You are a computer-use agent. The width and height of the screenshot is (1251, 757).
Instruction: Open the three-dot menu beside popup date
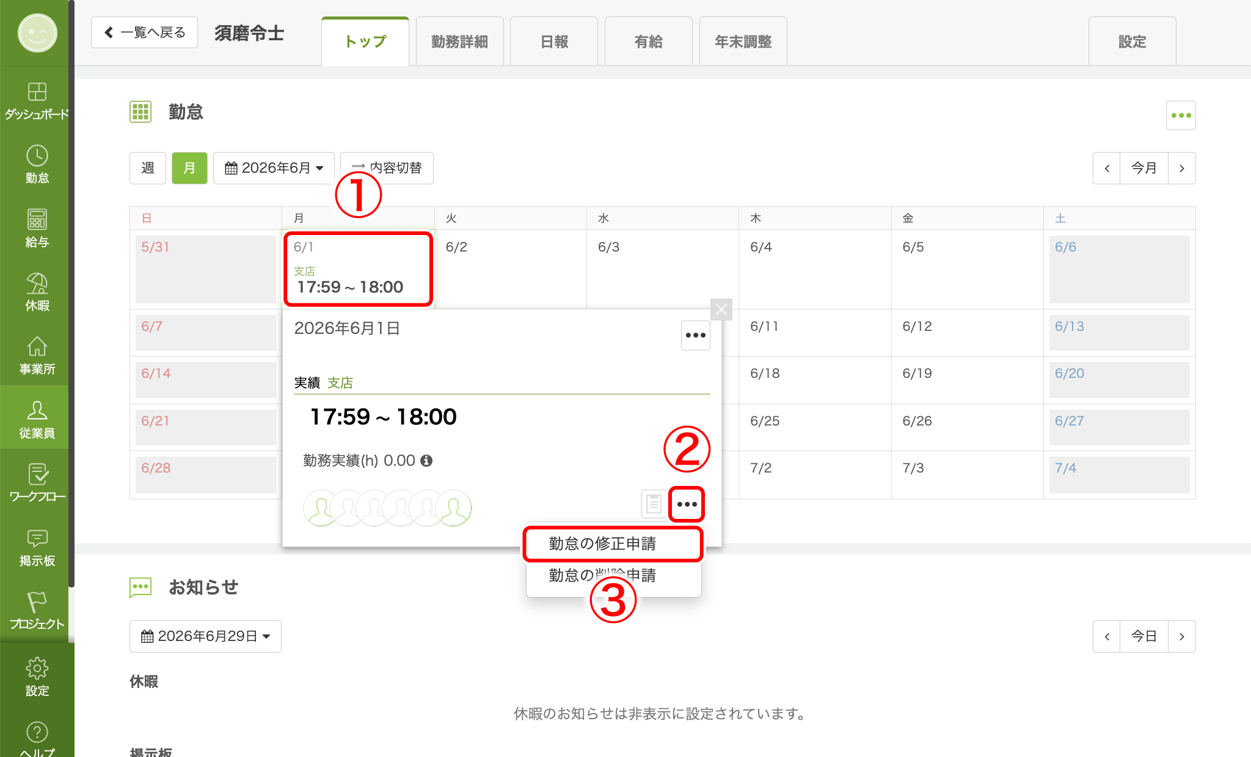coord(695,335)
